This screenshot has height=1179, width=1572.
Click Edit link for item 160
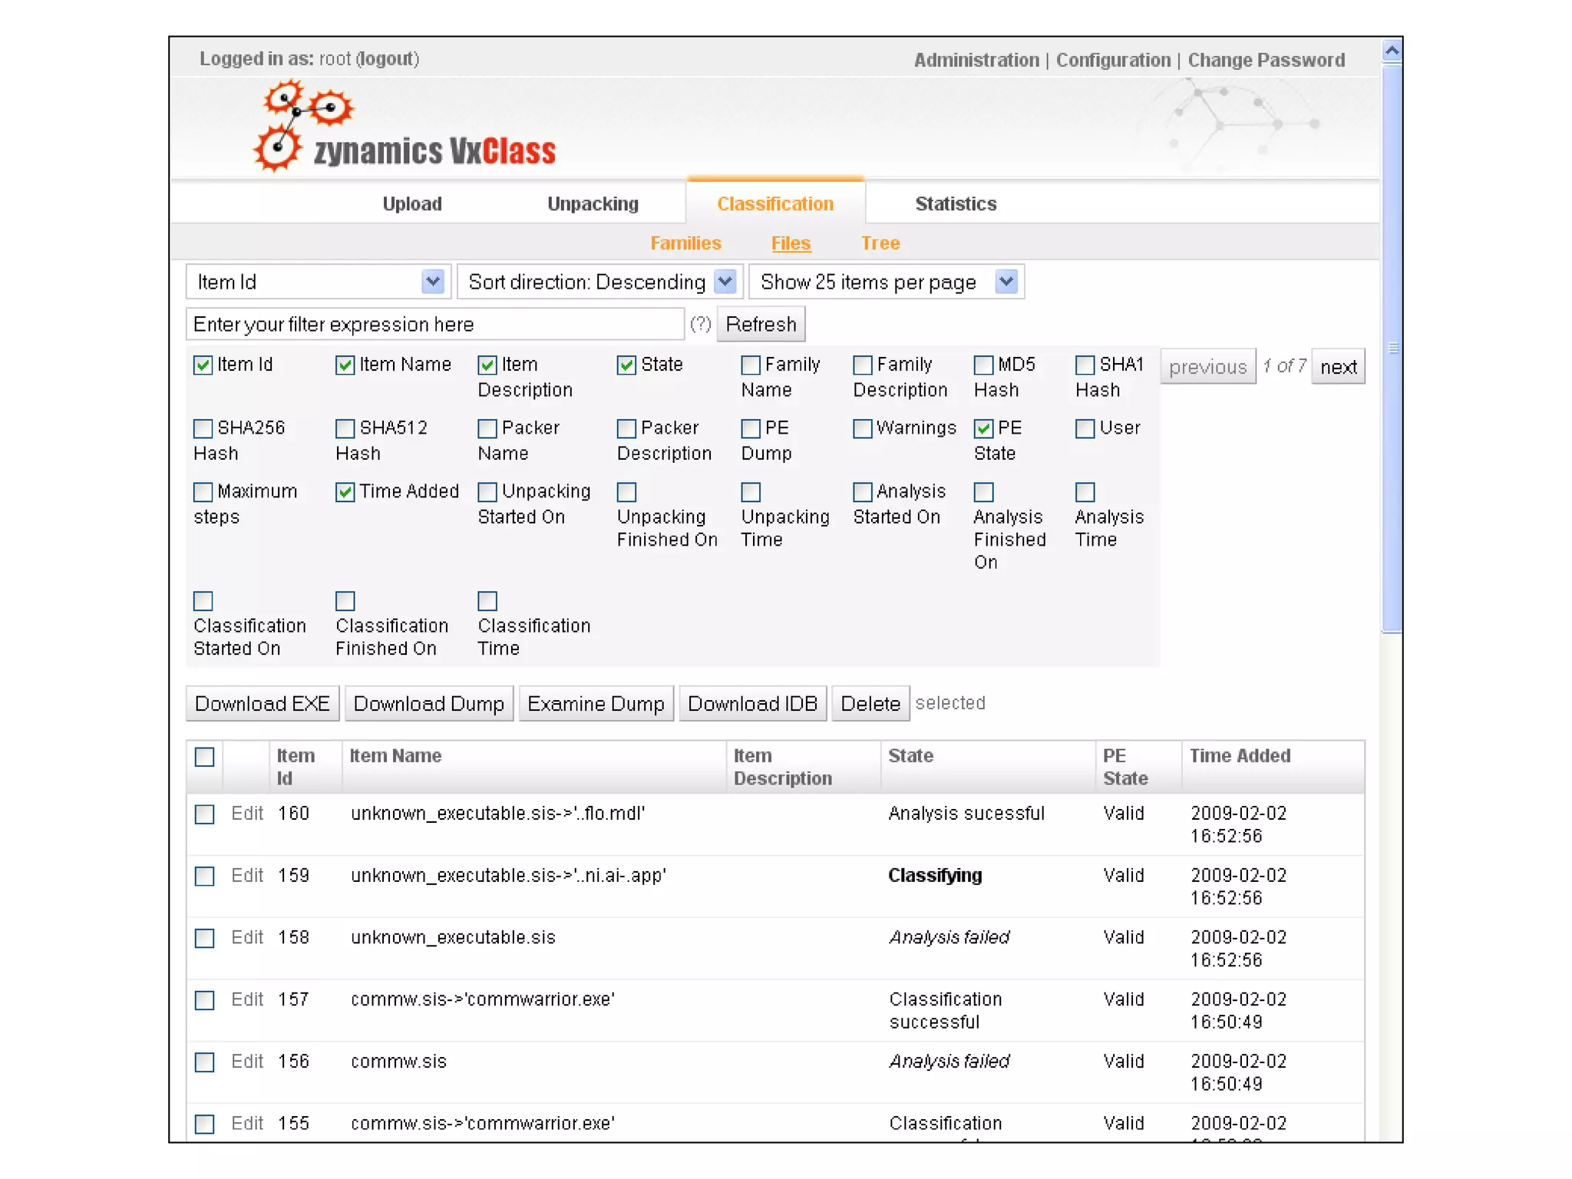click(x=247, y=813)
